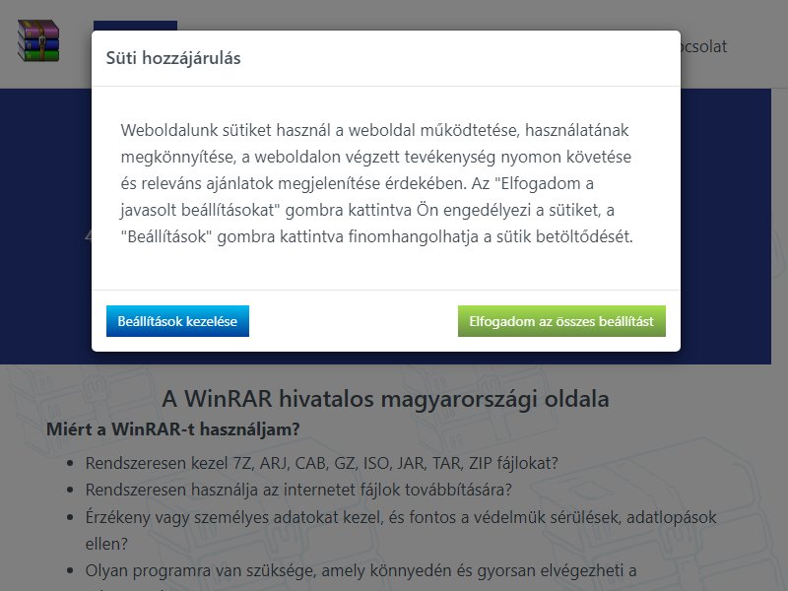Click heading A WinRAR hivatalos magyarországi oldala
Image resolution: width=788 pixels, height=591 pixels.
(385, 399)
